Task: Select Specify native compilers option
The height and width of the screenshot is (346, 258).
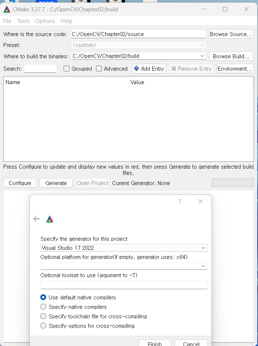Action: [43, 307]
